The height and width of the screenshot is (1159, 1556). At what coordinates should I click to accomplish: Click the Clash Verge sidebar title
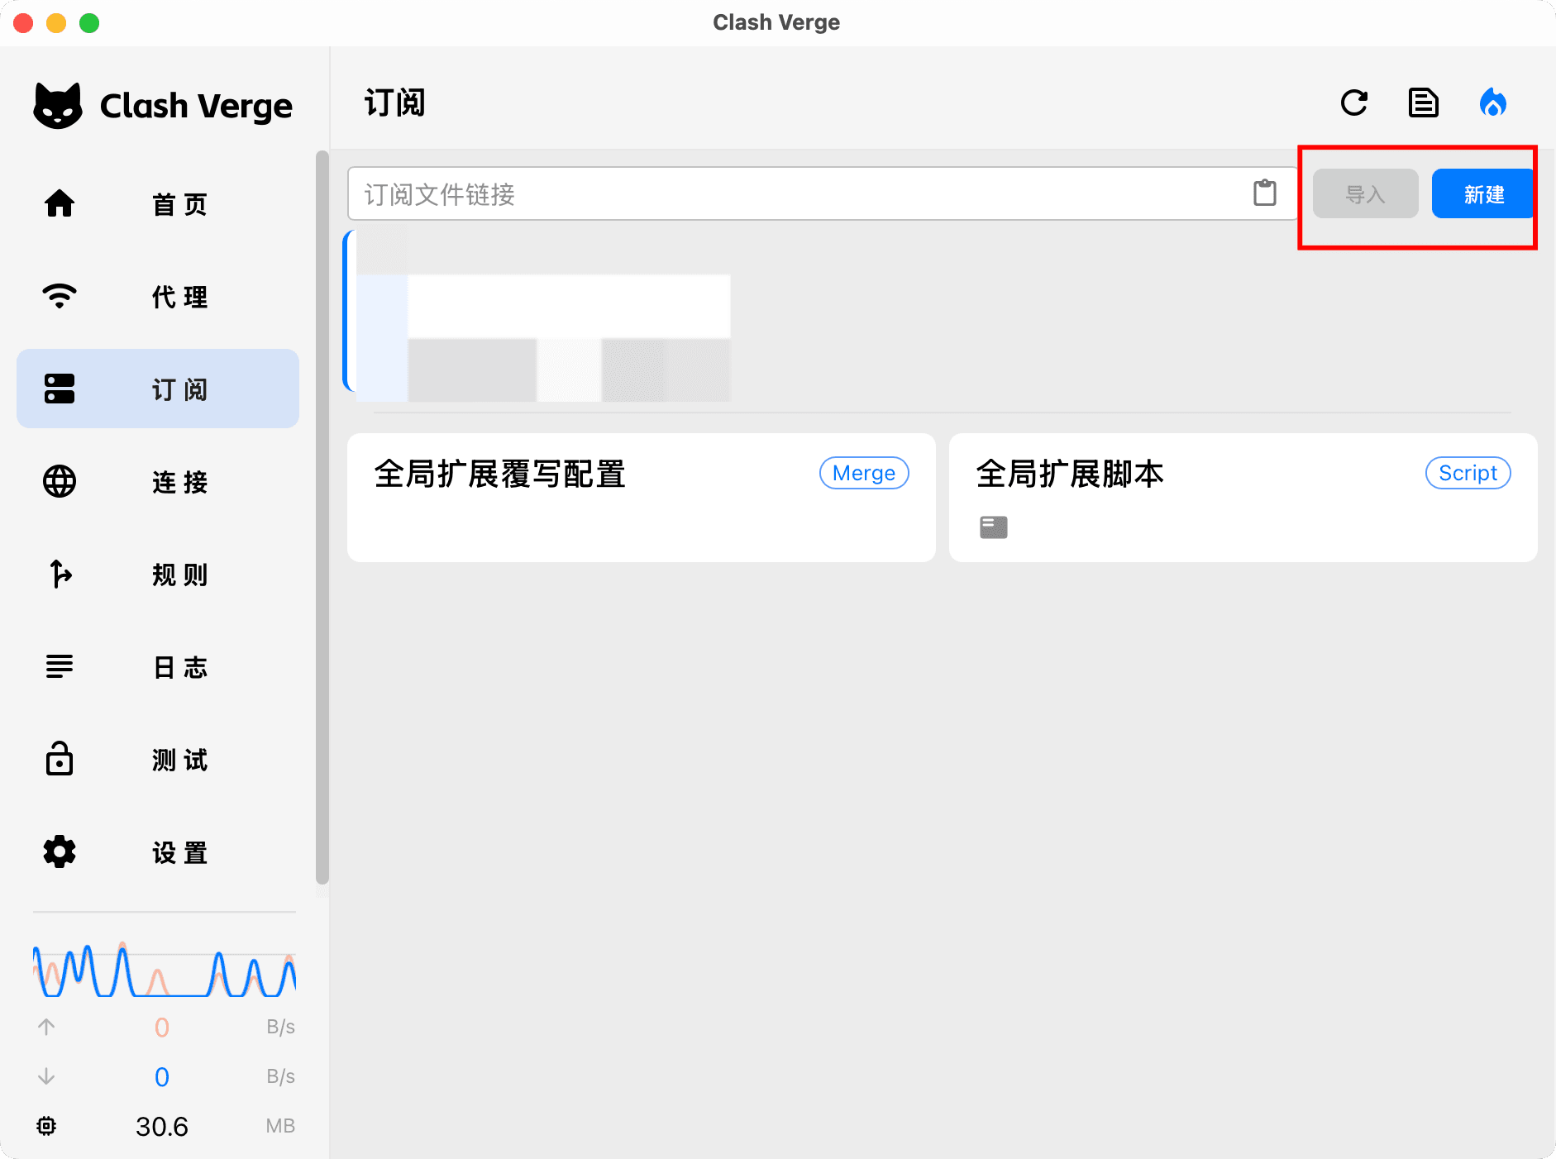[196, 106]
